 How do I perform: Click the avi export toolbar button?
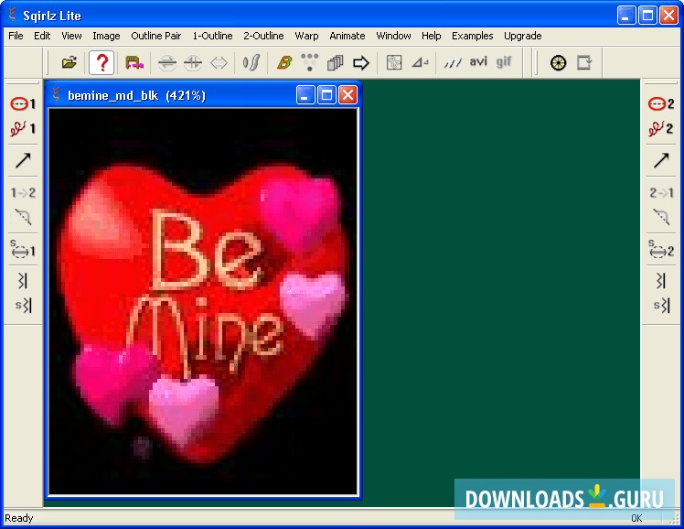[478, 62]
